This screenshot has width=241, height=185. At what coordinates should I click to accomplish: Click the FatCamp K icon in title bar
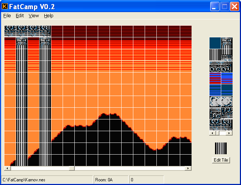(5, 6)
